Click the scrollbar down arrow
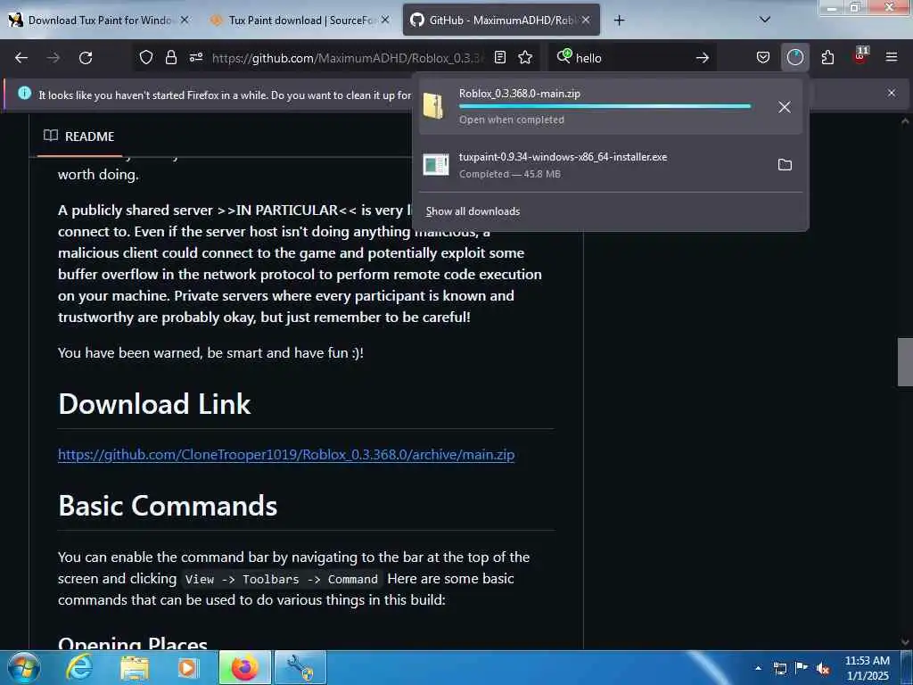This screenshot has width=913, height=685. (x=905, y=642)
